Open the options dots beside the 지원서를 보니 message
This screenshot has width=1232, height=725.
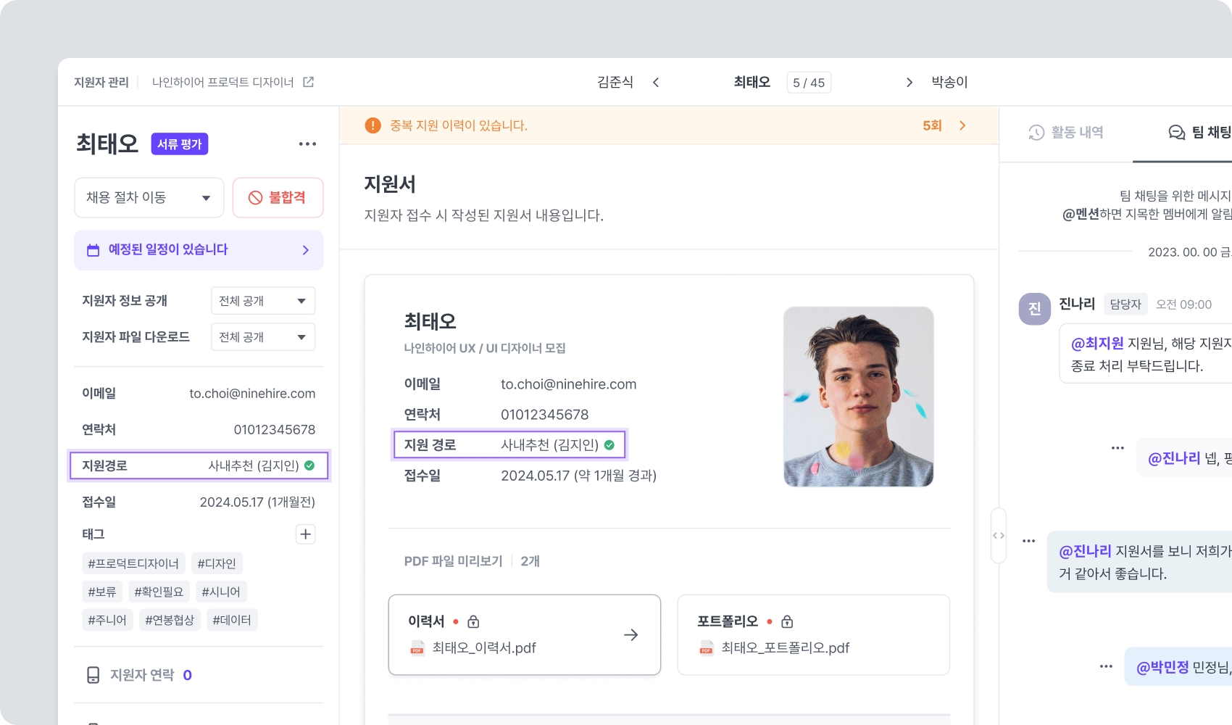1029,541
